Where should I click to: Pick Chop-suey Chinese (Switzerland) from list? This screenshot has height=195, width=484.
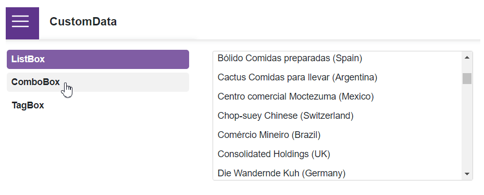click(338, 116)
